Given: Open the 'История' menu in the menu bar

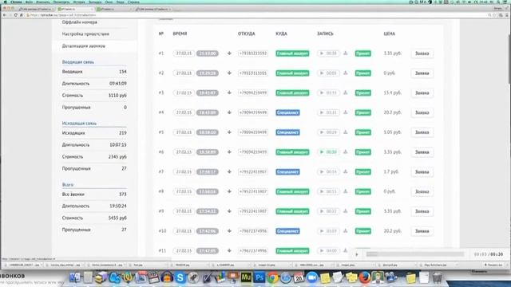Looking at the screenshot, I should click(x=79, y=2).
